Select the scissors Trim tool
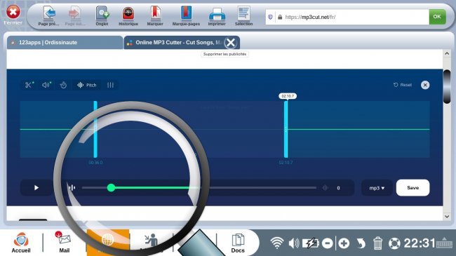 click(29, 85)
